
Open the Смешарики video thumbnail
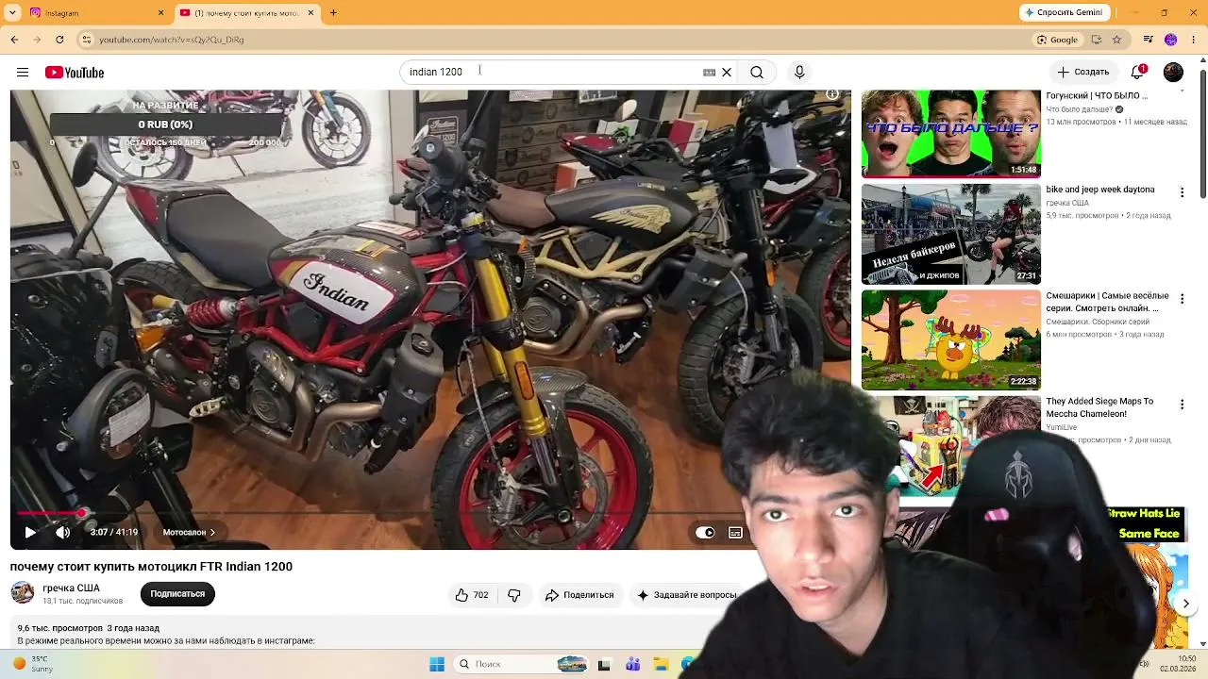point(950,339)
